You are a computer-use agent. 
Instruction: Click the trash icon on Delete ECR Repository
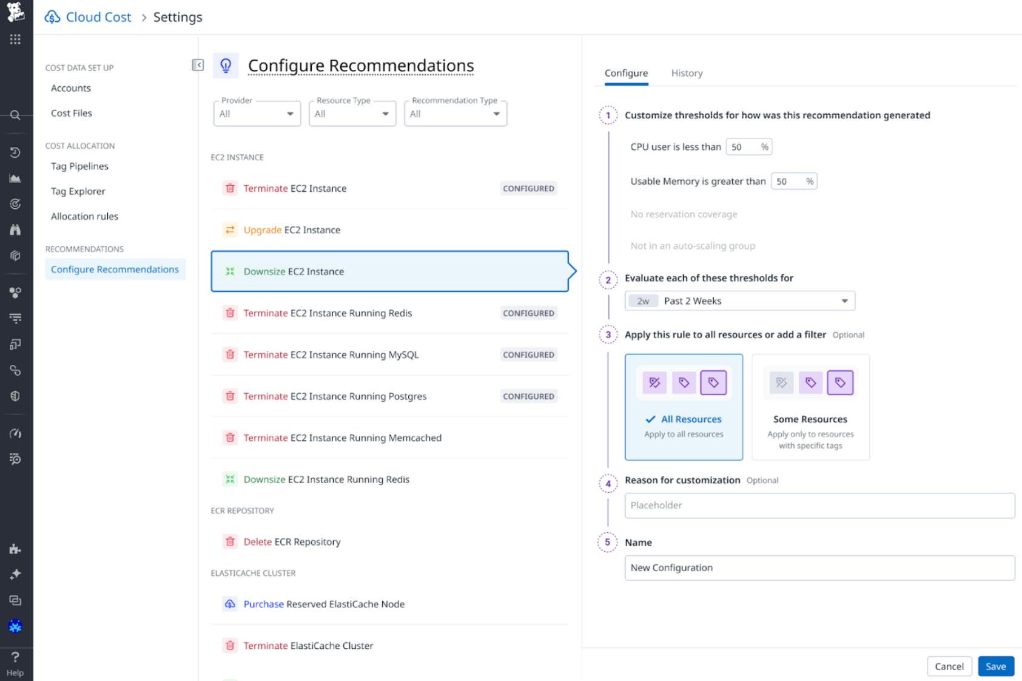[230, 541]
